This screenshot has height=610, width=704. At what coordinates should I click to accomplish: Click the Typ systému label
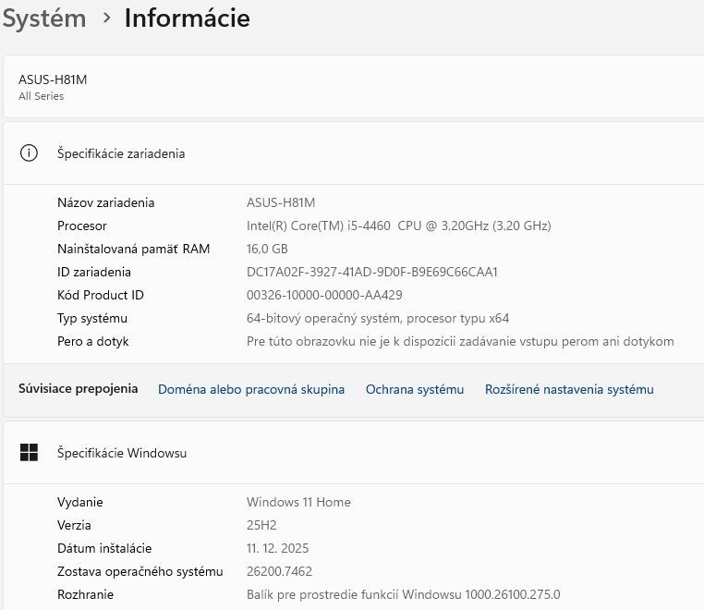tap(92, 319)
